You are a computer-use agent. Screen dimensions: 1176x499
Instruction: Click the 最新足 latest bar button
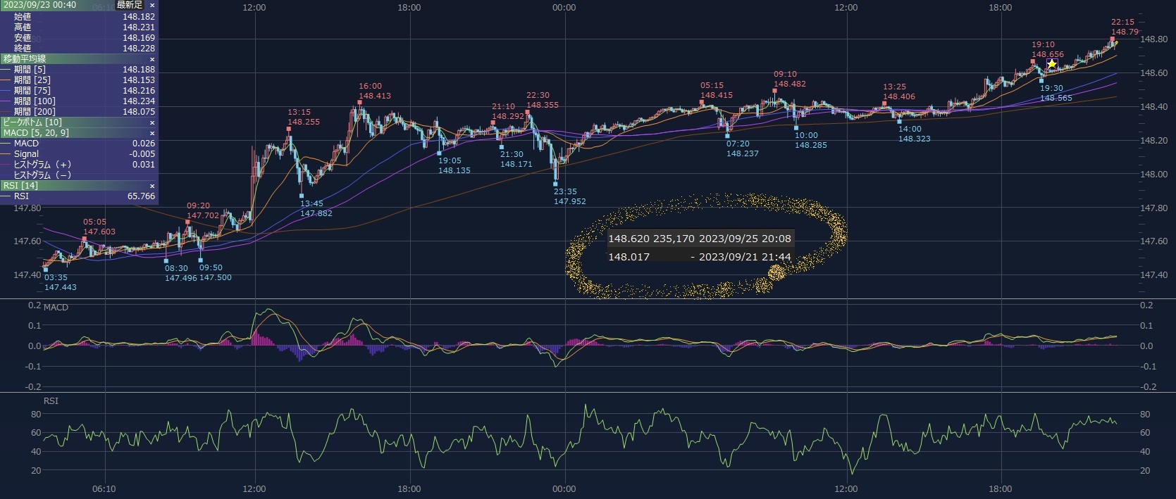pos(130,5)
